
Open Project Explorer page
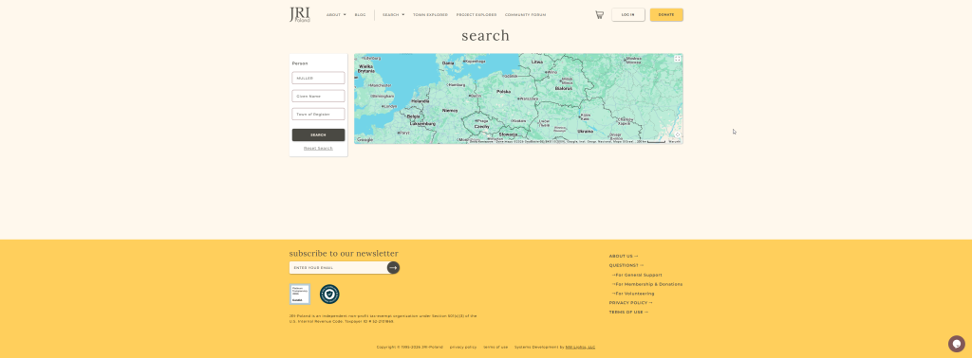click(x=477, y=15)
